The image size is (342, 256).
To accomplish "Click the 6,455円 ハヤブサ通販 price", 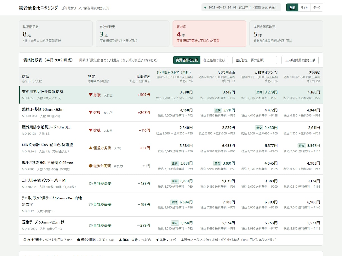I will coord(229,145).
